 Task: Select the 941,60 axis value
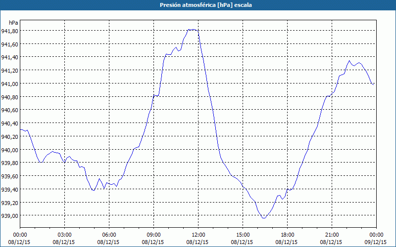9,44
